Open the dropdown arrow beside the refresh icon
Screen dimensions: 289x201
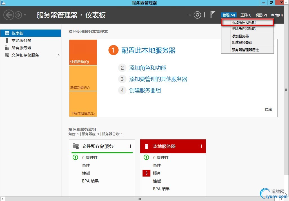coord(190,15)
